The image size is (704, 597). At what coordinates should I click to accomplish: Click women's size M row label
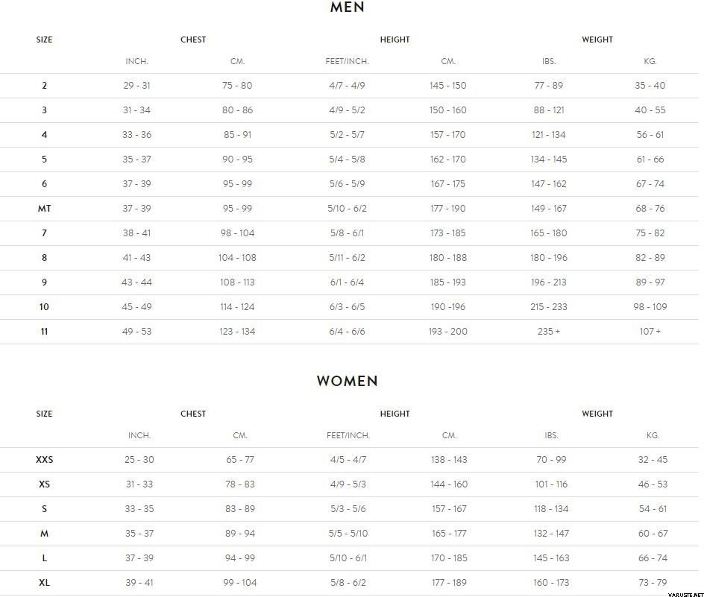[x=45, y=533]
